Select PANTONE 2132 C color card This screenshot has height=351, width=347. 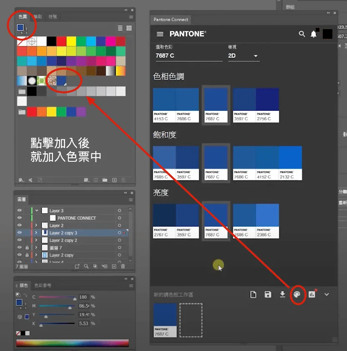coord(290,163)
